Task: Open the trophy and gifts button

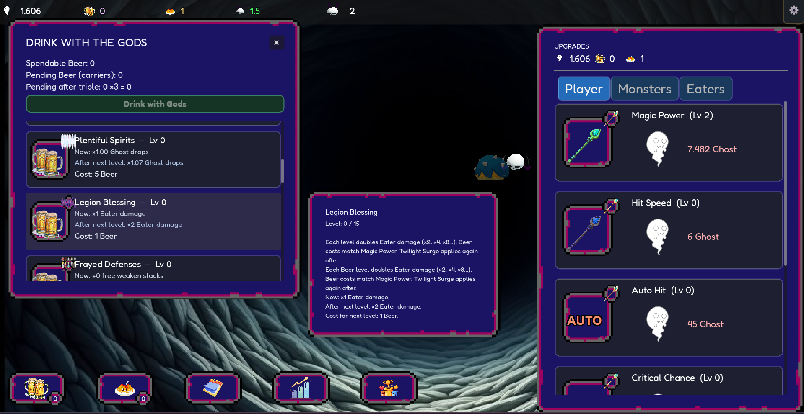Action: coord(389,388)
